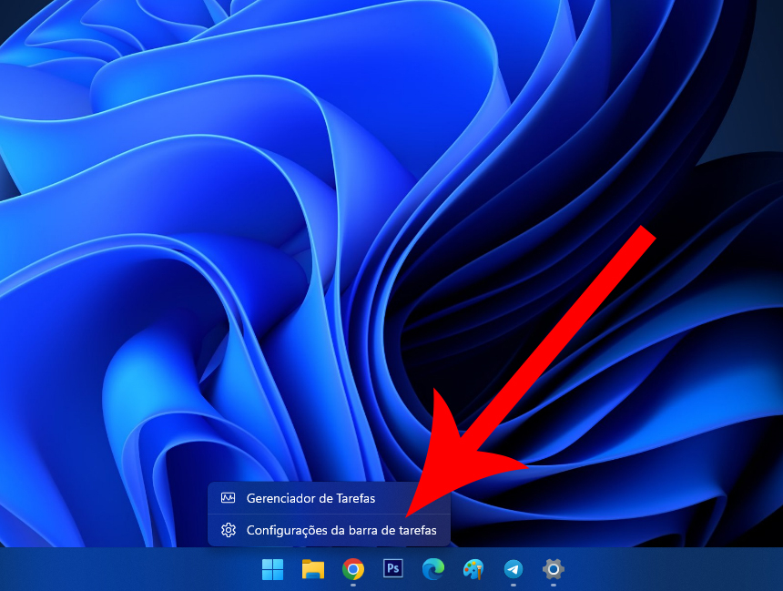783x591 pixels.
Task: Open File Explorer from the taskbar
Action: (x=313, y=569)
